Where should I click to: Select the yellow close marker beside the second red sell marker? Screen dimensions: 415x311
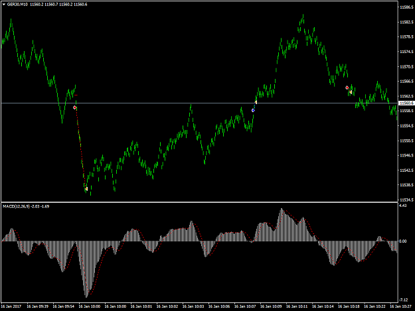(x=351, y=92)
